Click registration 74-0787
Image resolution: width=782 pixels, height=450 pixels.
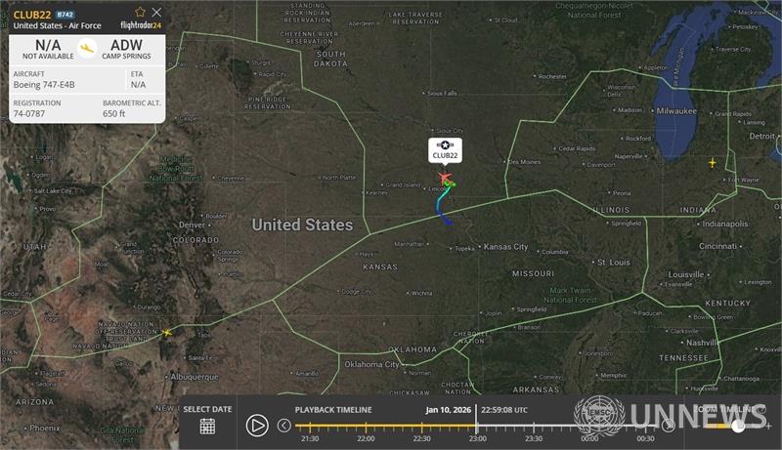29,113
